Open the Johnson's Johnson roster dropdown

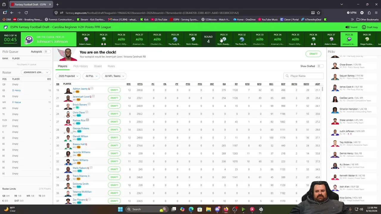35,72
